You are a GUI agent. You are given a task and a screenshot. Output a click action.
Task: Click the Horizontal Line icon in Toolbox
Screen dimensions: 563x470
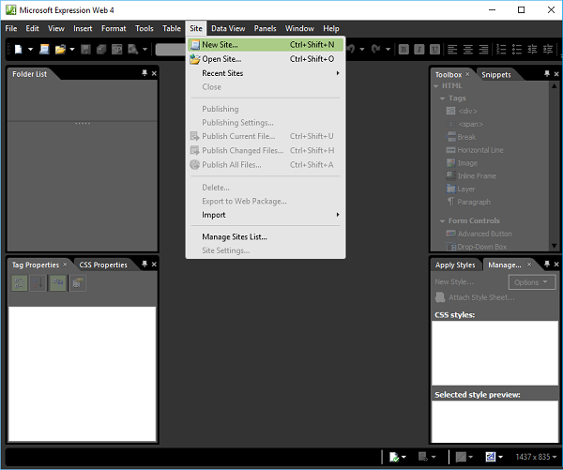449,150
